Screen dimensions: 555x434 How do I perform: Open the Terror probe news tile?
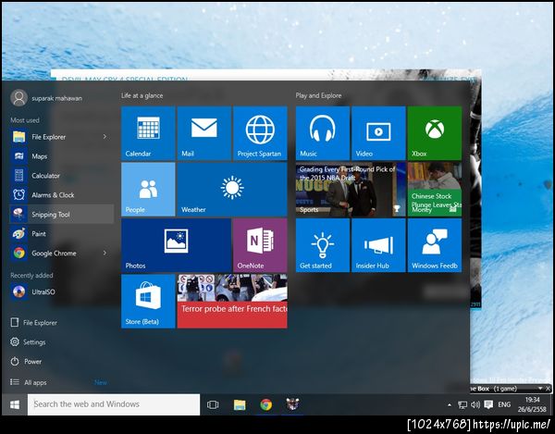pos(232,302)
